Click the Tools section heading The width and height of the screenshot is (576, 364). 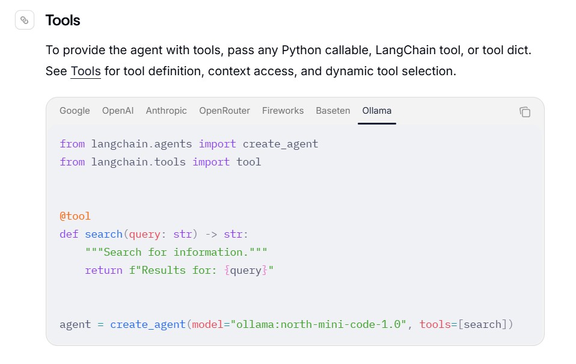[x=63, y=20]
